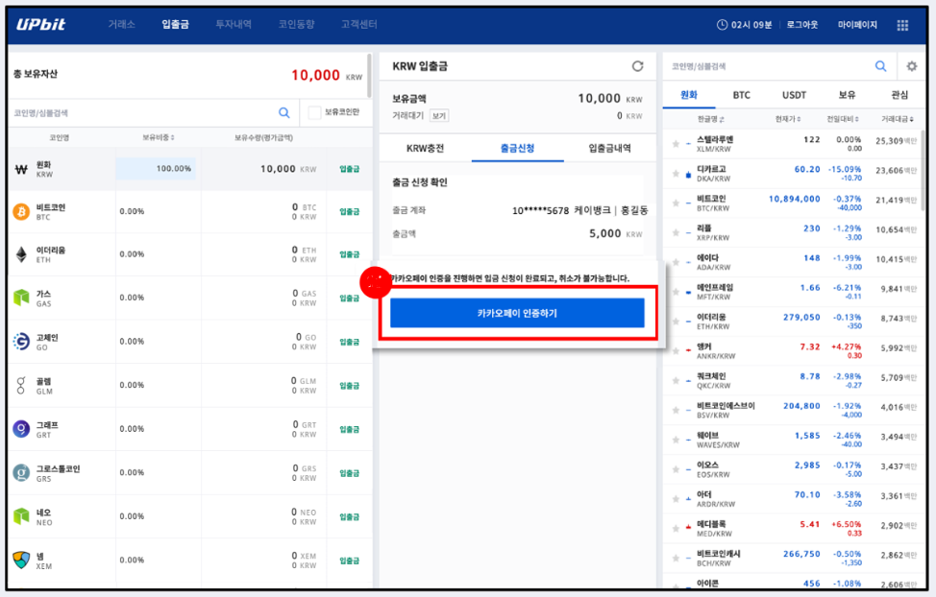Viewport: 936px width, 597px height.
Task: Click 입출금 link in the 원화 row
Action: coord(349,169)
